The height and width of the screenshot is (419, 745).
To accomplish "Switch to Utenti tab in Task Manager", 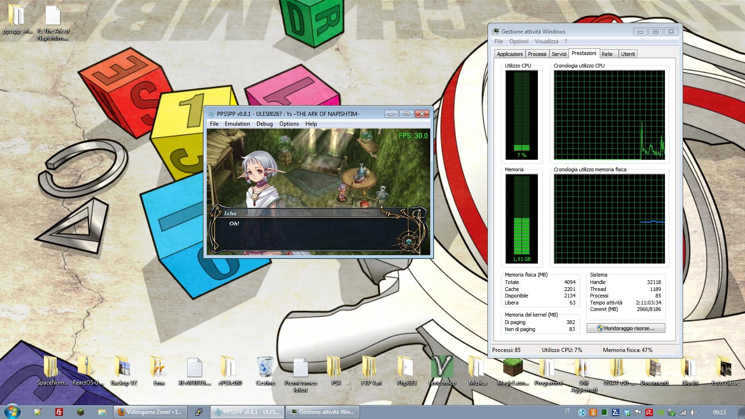I will coord(628,54).
